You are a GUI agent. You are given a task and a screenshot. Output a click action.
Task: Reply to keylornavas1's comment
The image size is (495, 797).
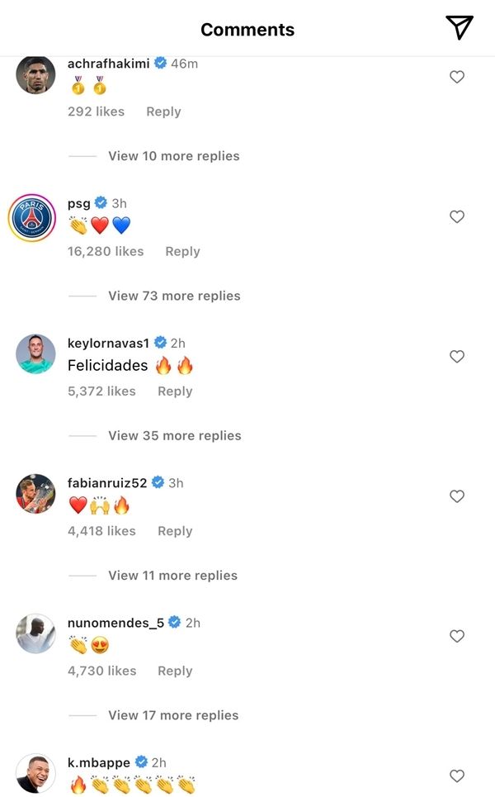(x=175, y=391)
